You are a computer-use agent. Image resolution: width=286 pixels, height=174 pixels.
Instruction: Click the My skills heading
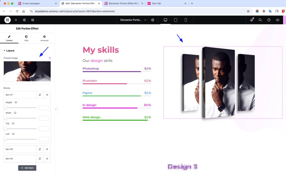101,50
